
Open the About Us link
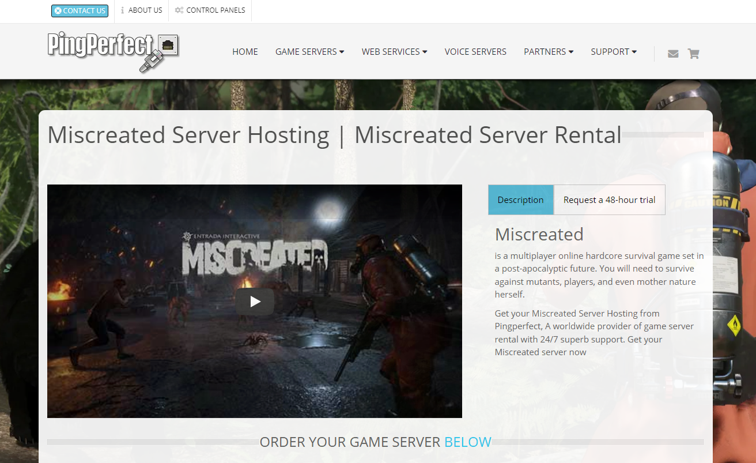(142, 10)
